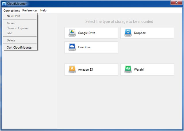Image resolution: width=184 pixels, height=131 pixels.
Task: Open the Help menu
Action: click(x=43, y=11)
